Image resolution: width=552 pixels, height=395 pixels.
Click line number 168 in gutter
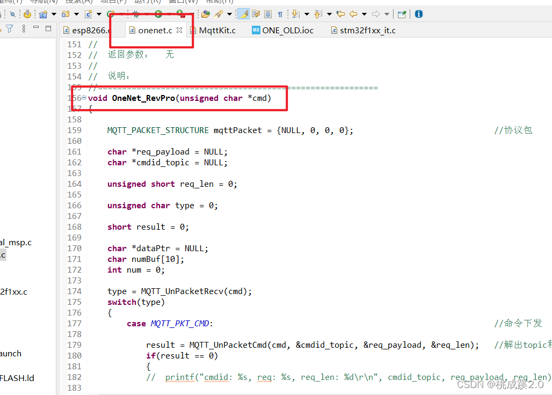(74, 227)
